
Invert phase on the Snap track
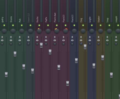click(107, 37)
